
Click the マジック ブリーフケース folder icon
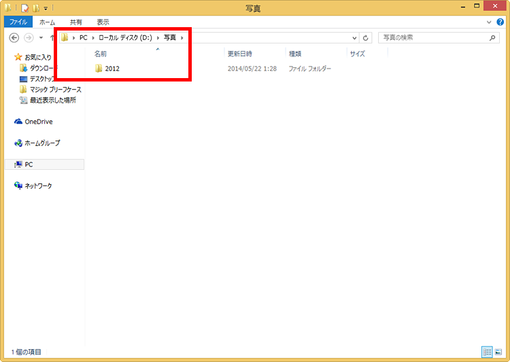pyautogui.click(x=23, y=90)
